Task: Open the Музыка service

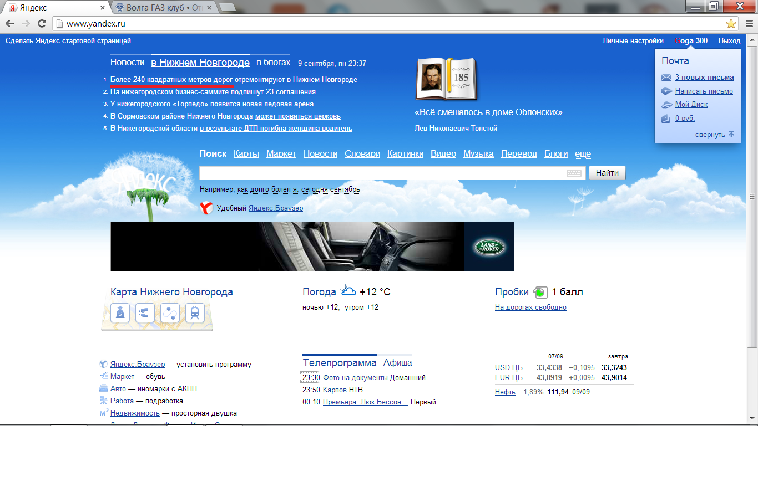Action: 478,154
